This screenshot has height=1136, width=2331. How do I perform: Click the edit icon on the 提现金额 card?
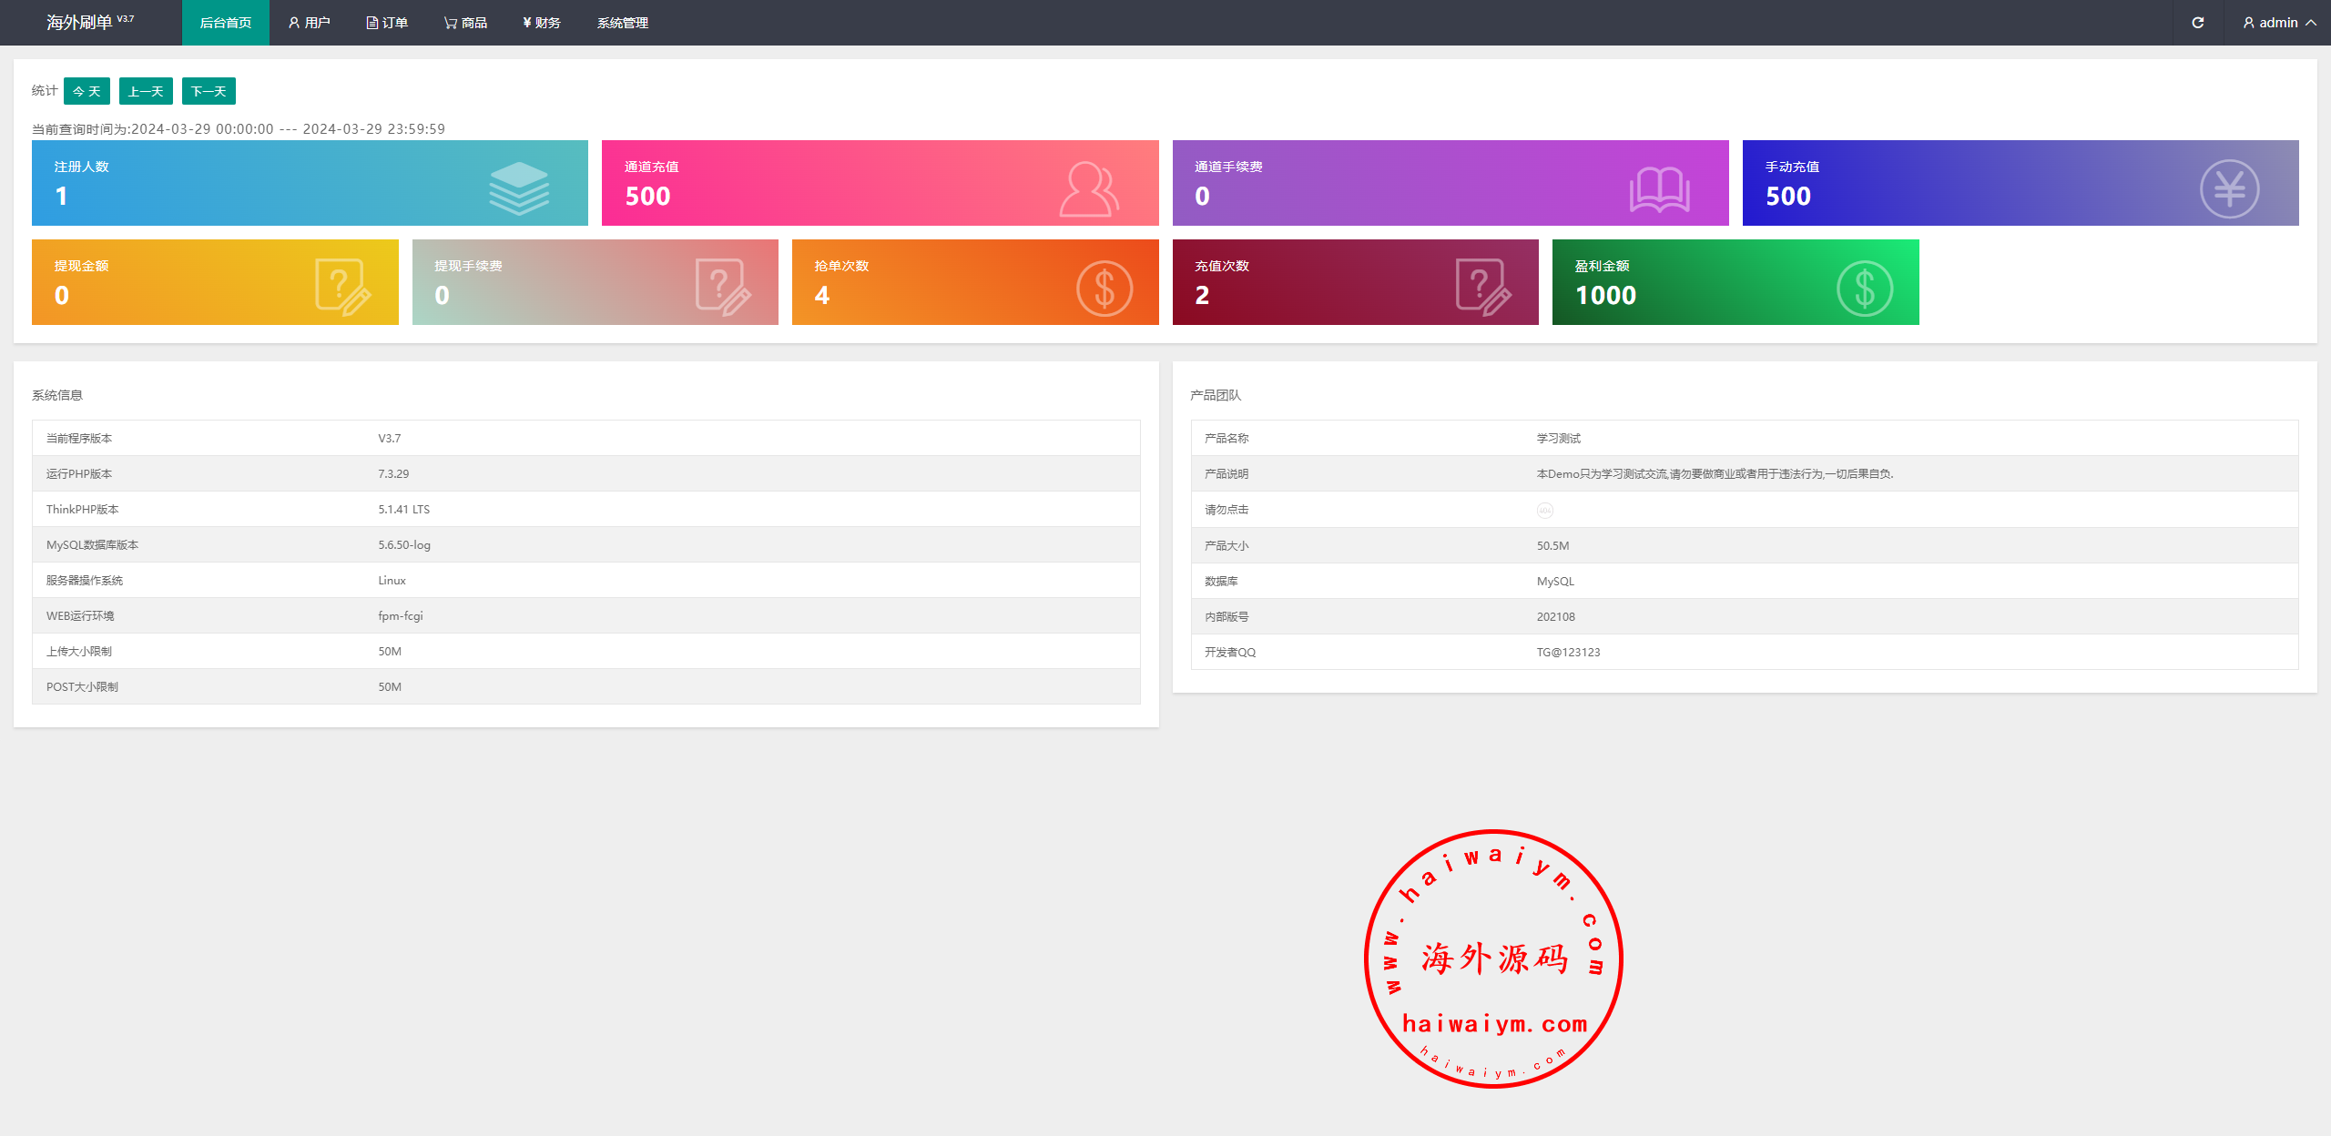click(x=342, y=287)
